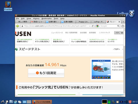Switch to the Puppy Lin... tab

[83, 22]
